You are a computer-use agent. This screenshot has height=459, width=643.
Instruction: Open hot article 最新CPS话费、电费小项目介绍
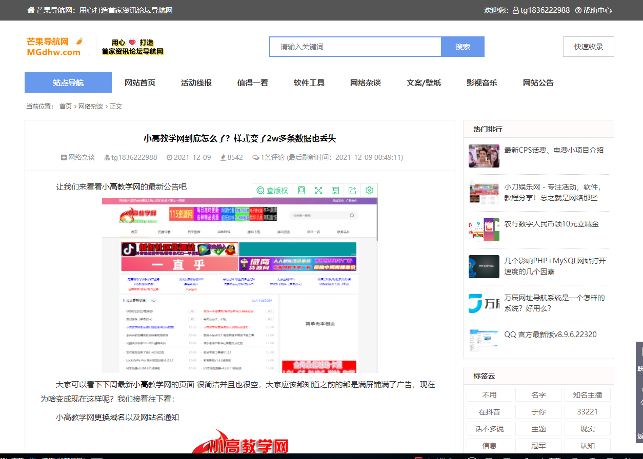(x=554, y=150)
